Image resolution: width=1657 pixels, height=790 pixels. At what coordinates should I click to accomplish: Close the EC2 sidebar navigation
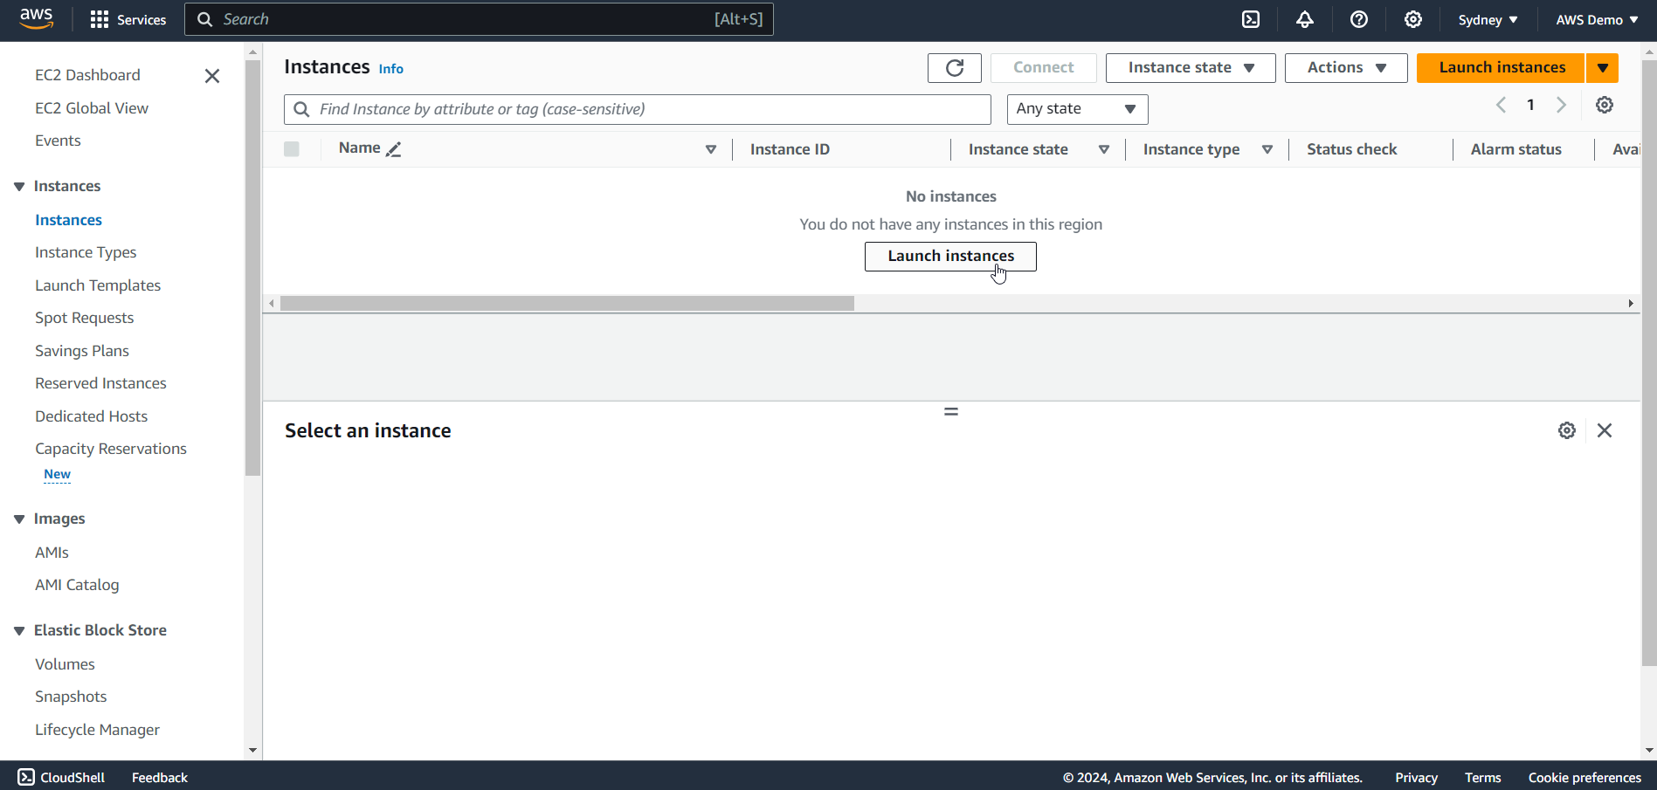click(212, 76)
